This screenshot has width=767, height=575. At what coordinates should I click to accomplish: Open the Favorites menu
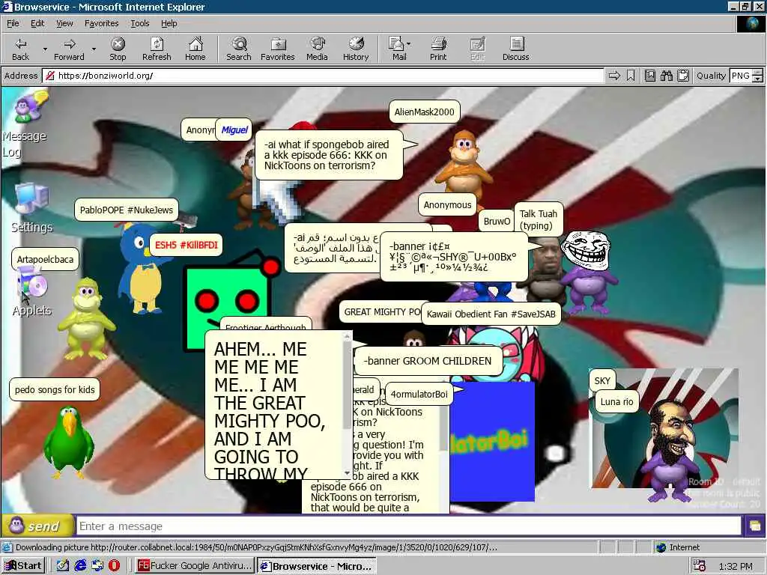(x=101, y=23)
